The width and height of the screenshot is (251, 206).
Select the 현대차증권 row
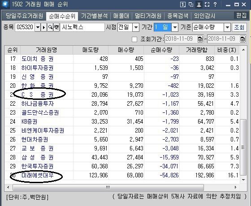click(122, 139)
